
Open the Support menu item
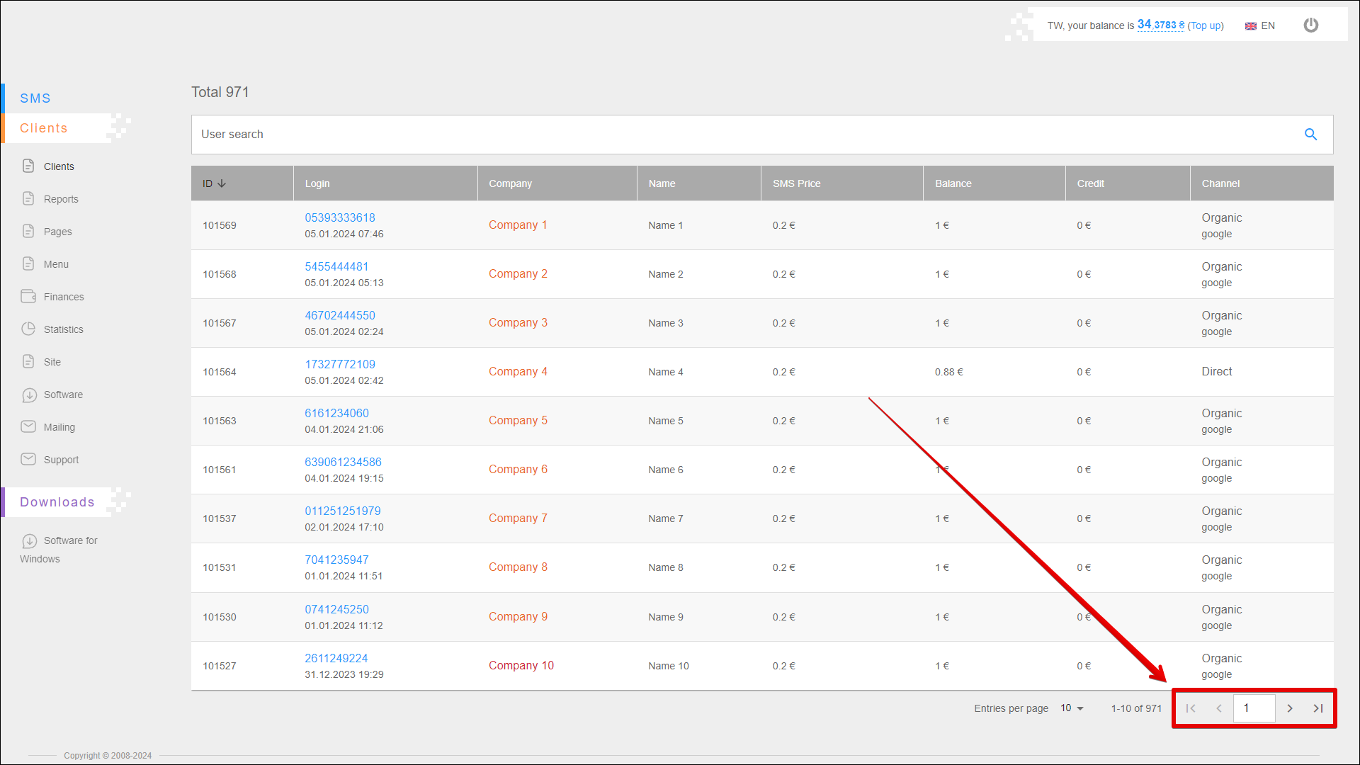(x=61, y=460)
